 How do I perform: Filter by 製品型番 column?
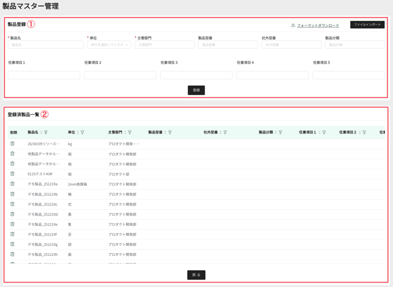coord(170,132)
